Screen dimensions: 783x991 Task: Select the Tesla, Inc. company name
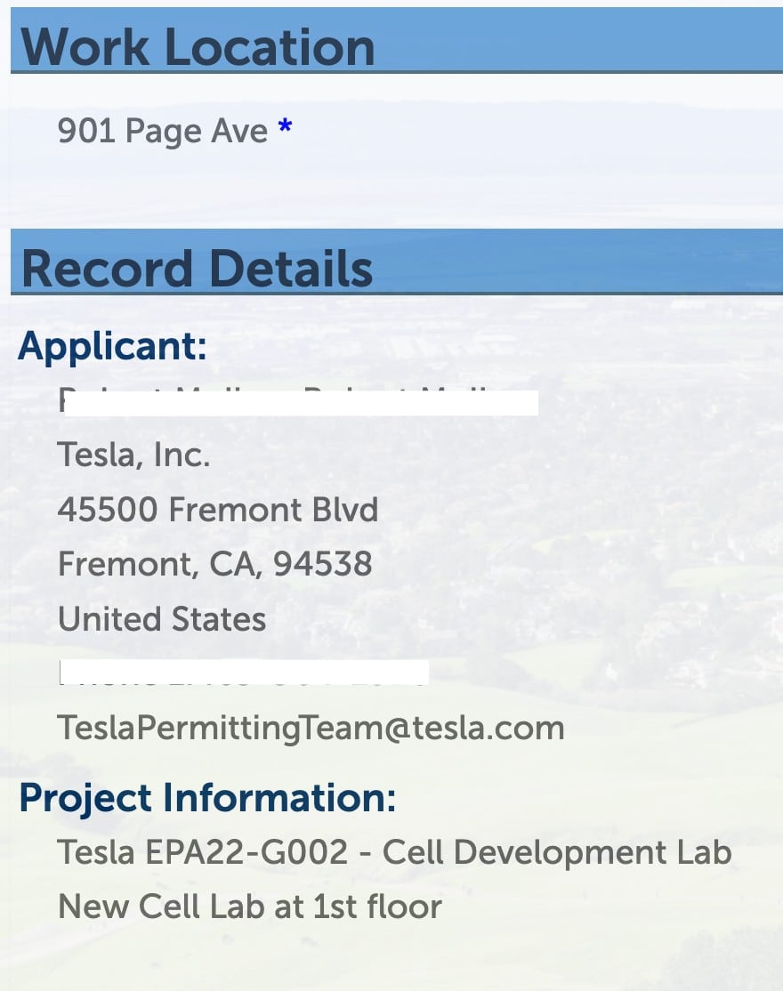click(133, 455)
